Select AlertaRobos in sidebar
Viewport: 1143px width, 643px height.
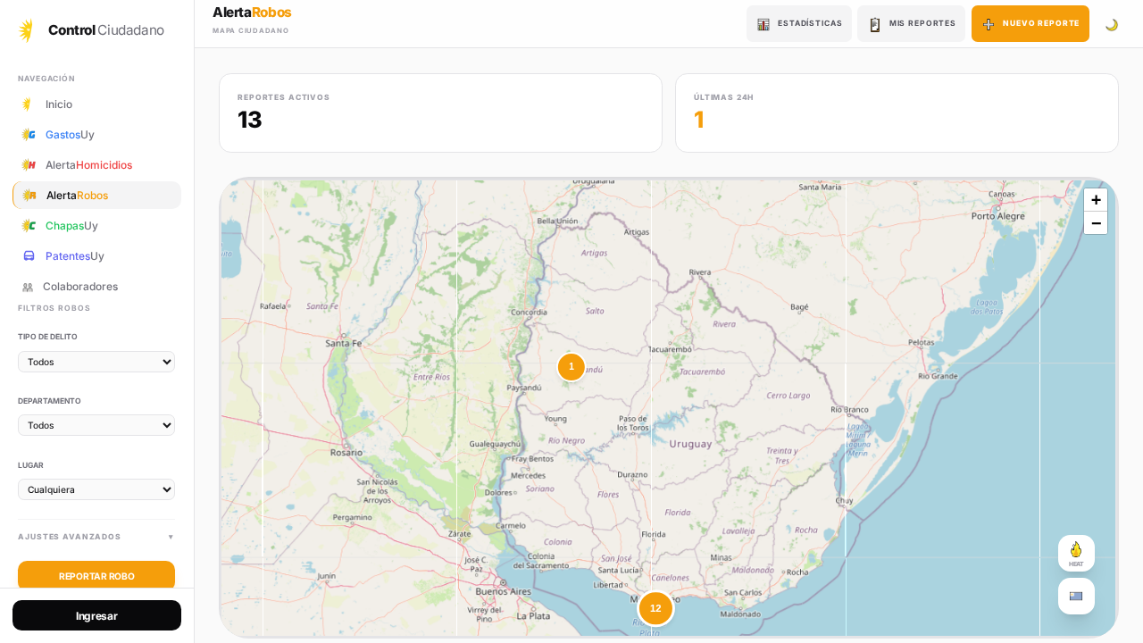pyautogui.click(x=96, y=196)
